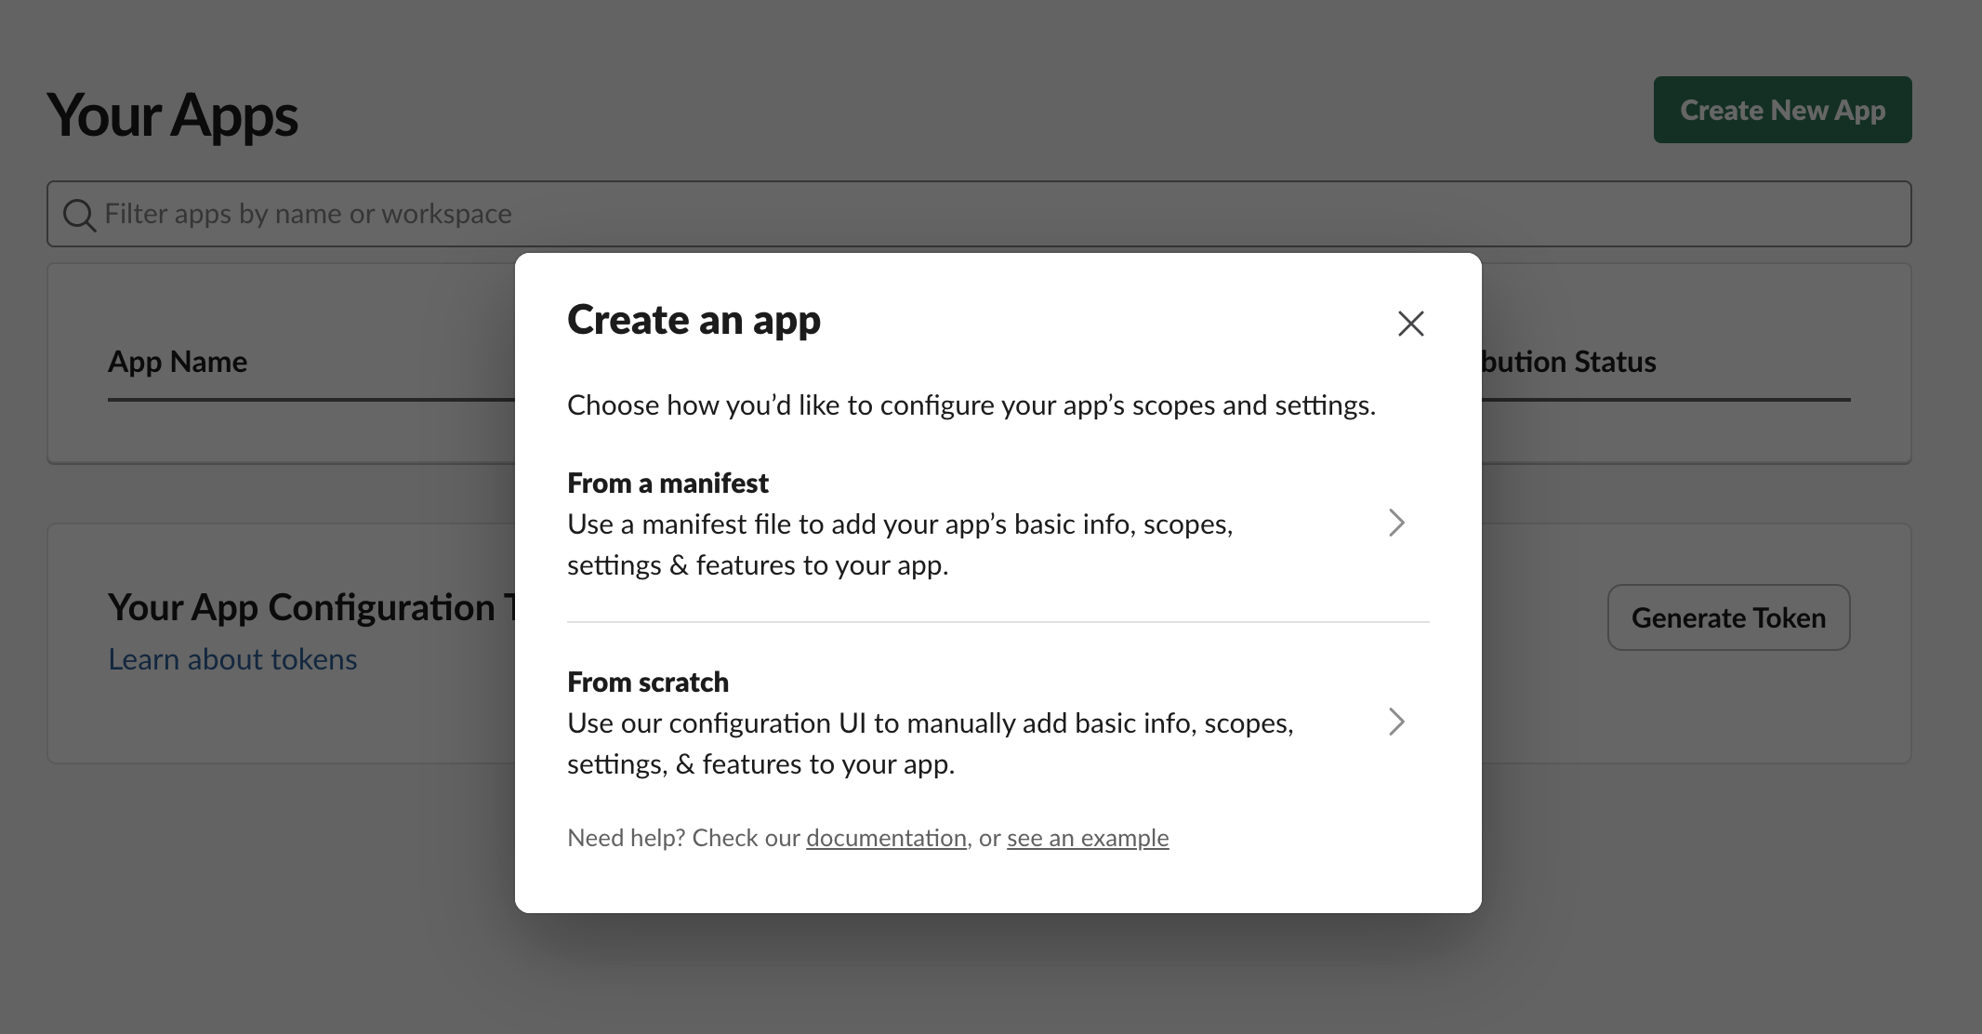This screenshot has width=1982, height=1034.
Task: Click the Choose how you'd like to configure text
Action: 971,405
